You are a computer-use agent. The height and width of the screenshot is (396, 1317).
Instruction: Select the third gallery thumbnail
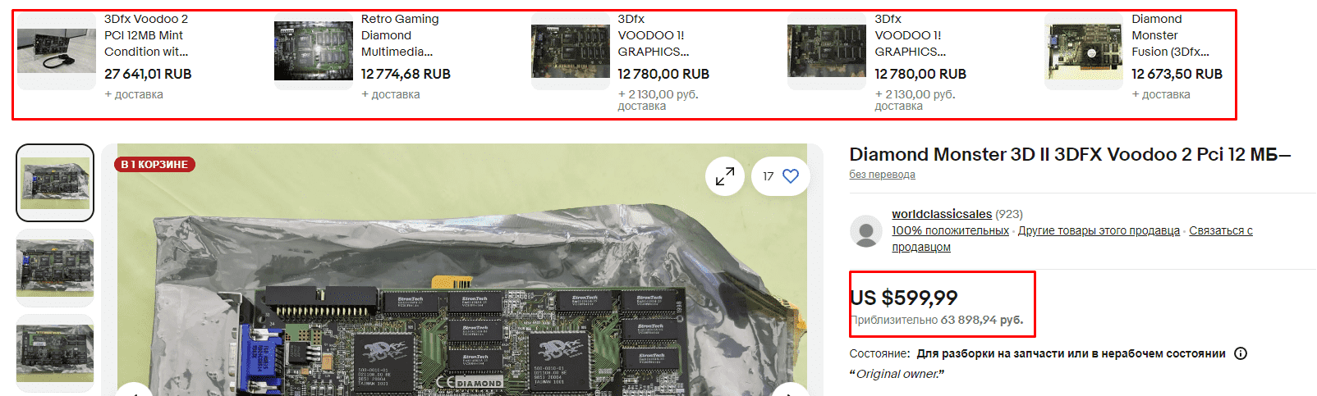coord(55,353)
